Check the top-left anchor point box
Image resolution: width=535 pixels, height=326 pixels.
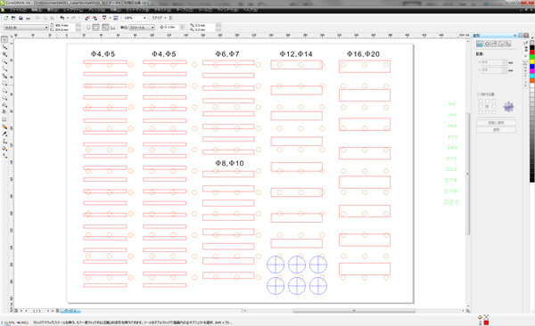click(481, 101)
